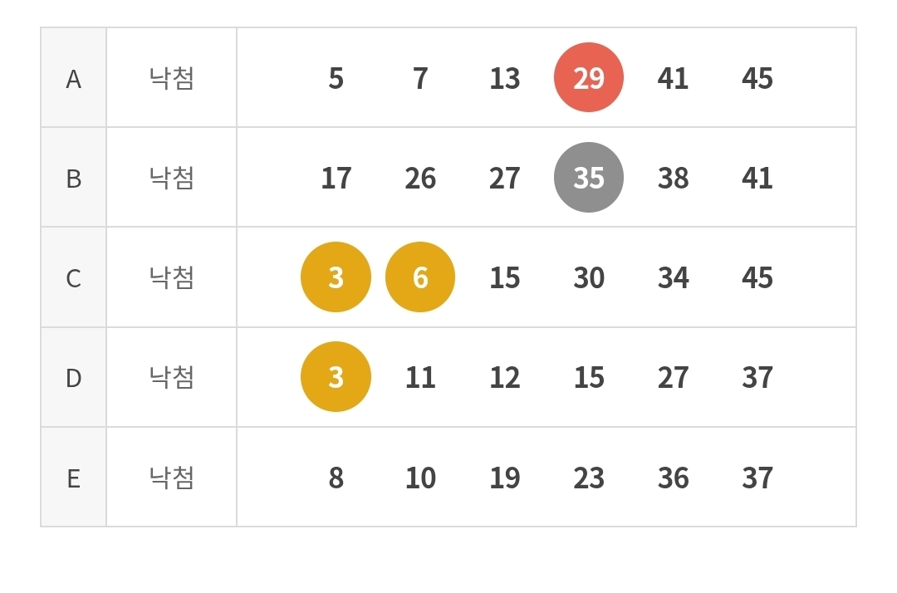The image size is (897, 593).
Task: Click the yellow ball numbered 6
Action: pos(420,277)
